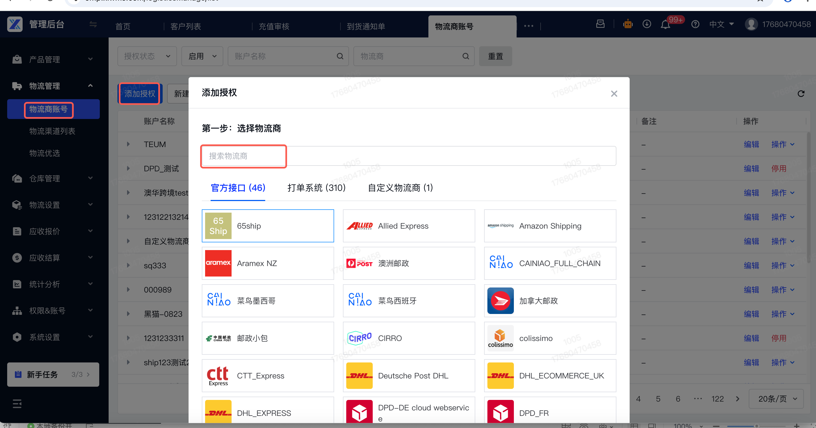This screenshot has height=428, width=816.
Task: Select DPD_FR carrier
Action: [550, 410]
